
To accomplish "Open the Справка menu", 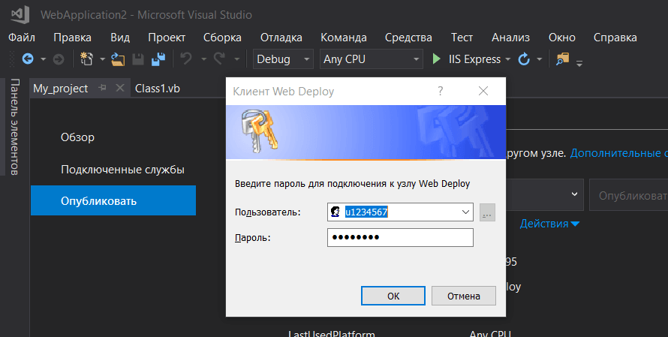I will point(615,38).
